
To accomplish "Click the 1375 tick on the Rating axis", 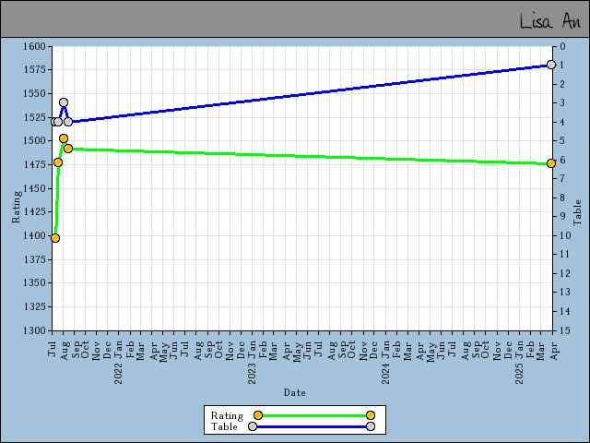I will click(x=34, y=259).
